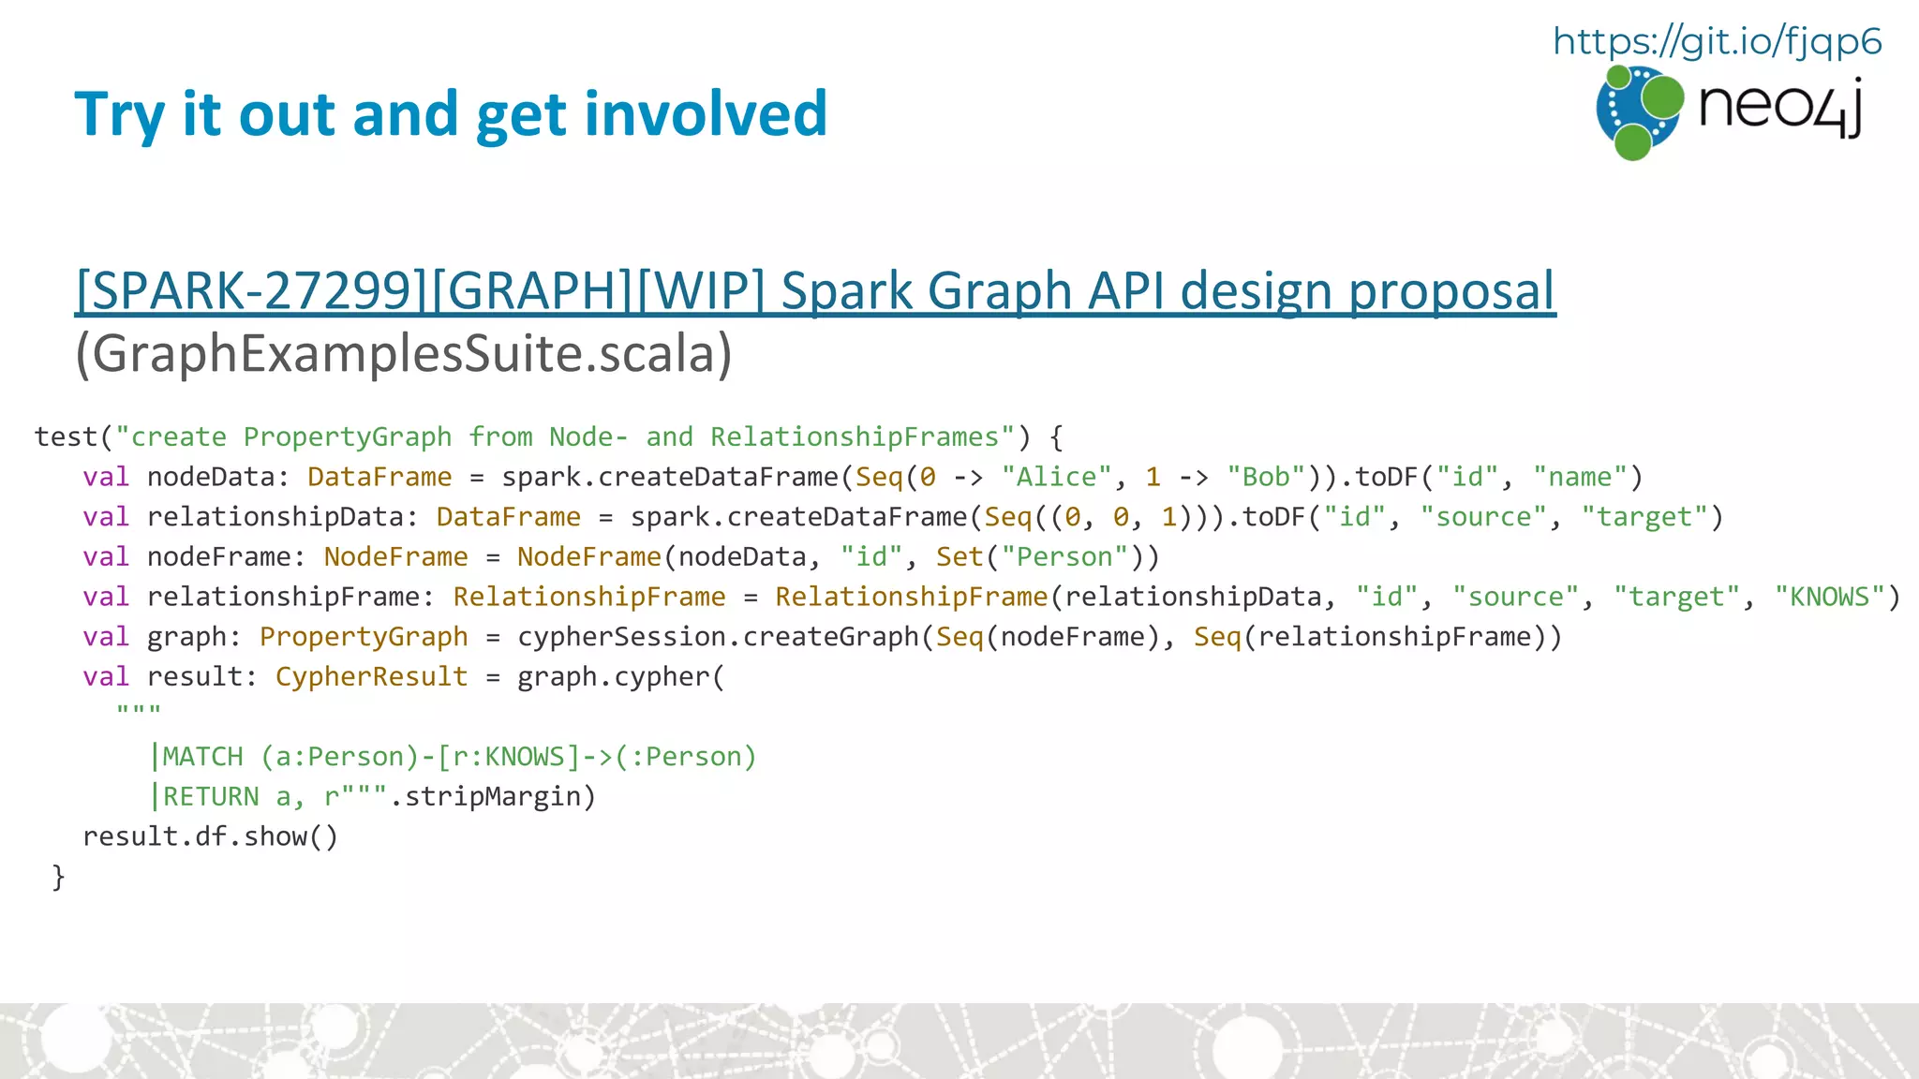Click the "Alice" string literal
Viewport: 1919px width, 1079px height.
point(1056,478)
